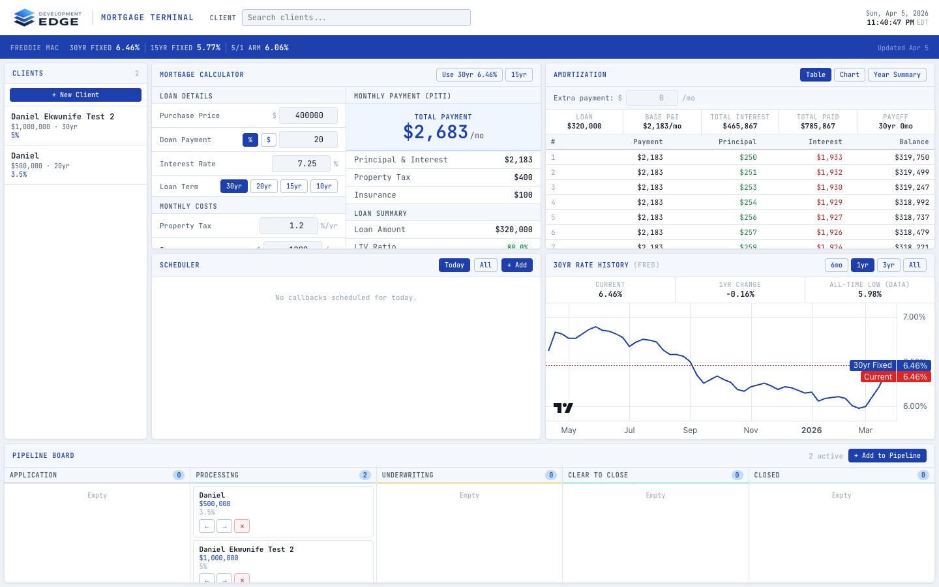The image size is (939, 587).
Task: Click the + Add to Pipeline button
Action: [887, 455]
